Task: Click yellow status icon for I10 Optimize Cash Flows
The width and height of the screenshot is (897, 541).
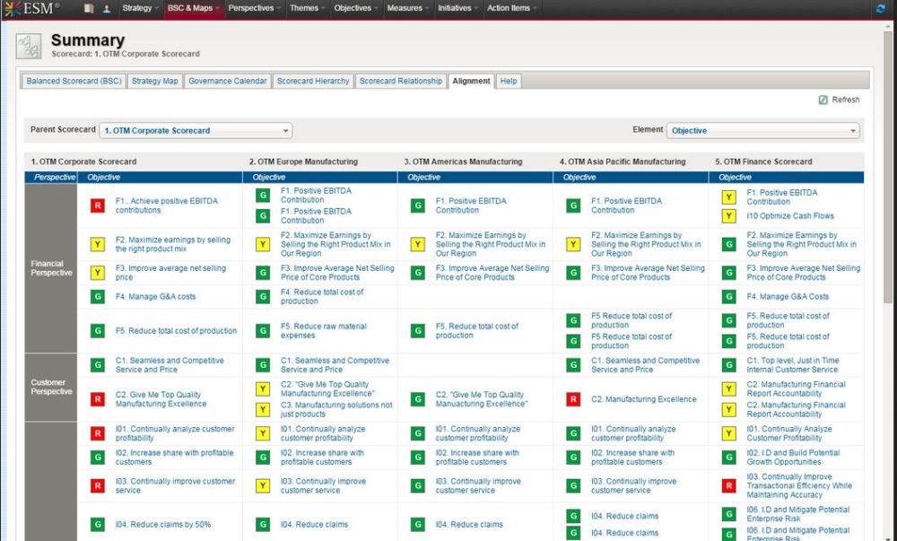Action: 729,216
